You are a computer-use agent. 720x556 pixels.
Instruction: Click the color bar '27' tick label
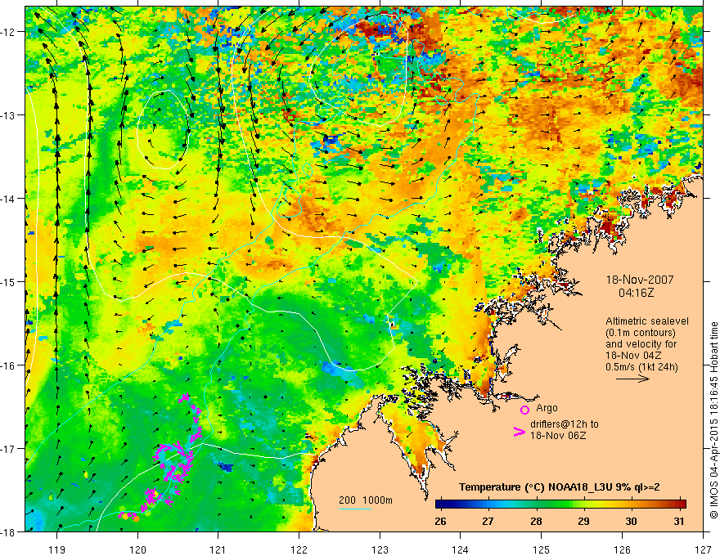click(488, 521)
